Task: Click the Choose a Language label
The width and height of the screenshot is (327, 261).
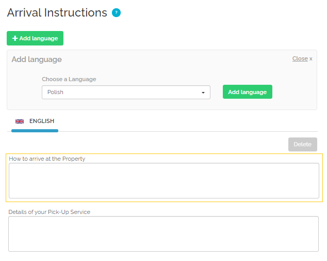Action: coord(69,79)
